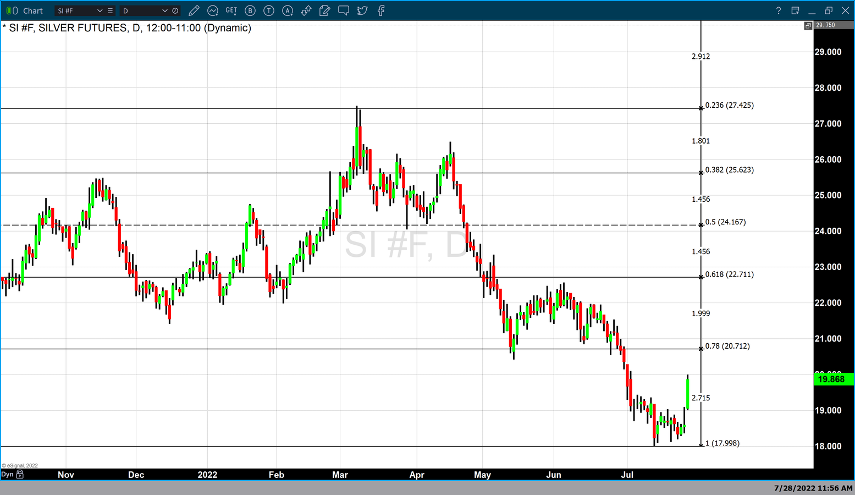The width and height of the screenshot is (855, 495).
Task: Open the window layout menu icon
Action: pos(795,10)
